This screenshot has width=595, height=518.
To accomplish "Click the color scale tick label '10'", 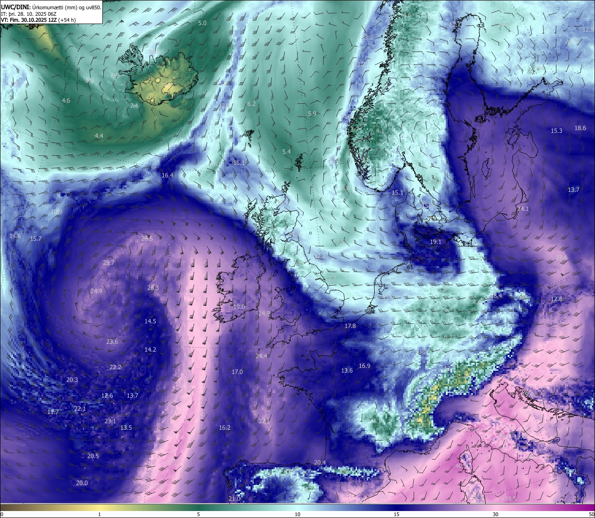I will tap(297, 514).
